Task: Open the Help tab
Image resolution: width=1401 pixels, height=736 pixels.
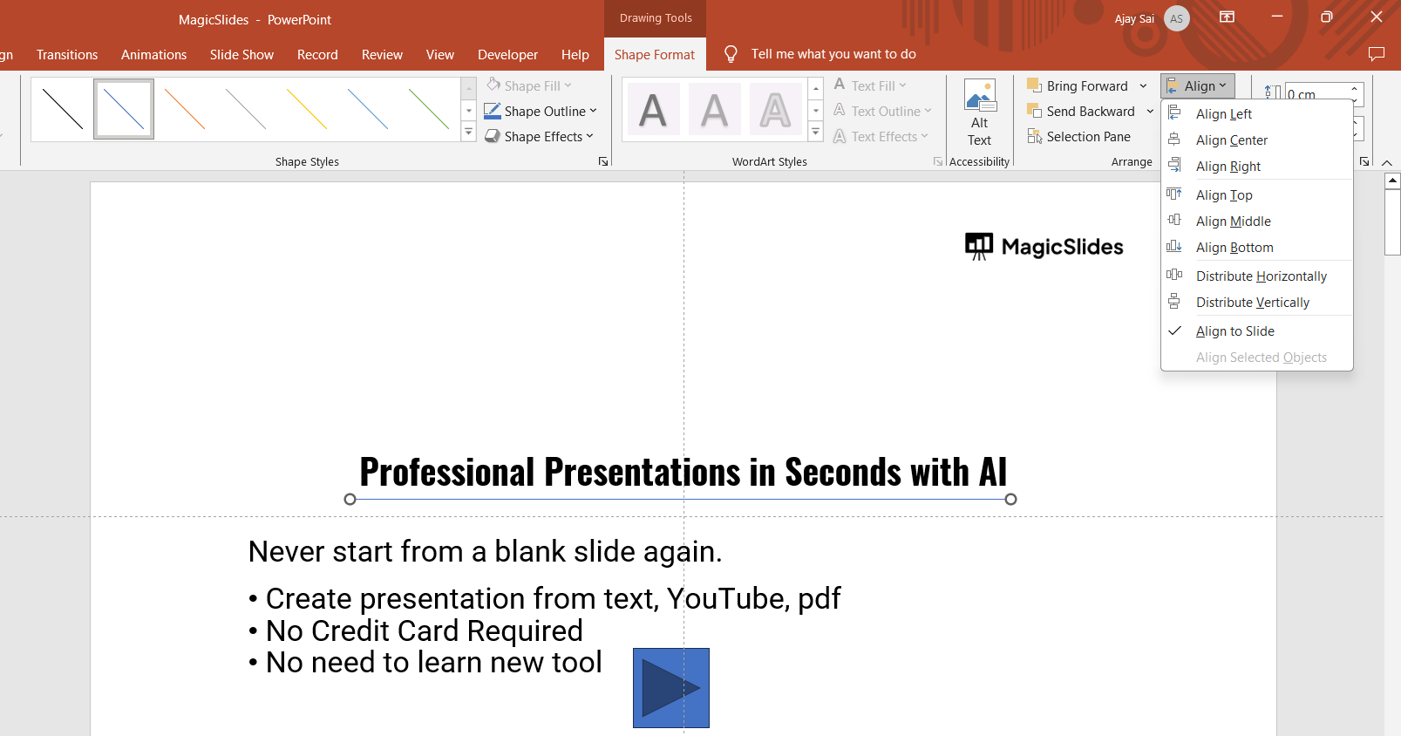Action: (575, 54)
